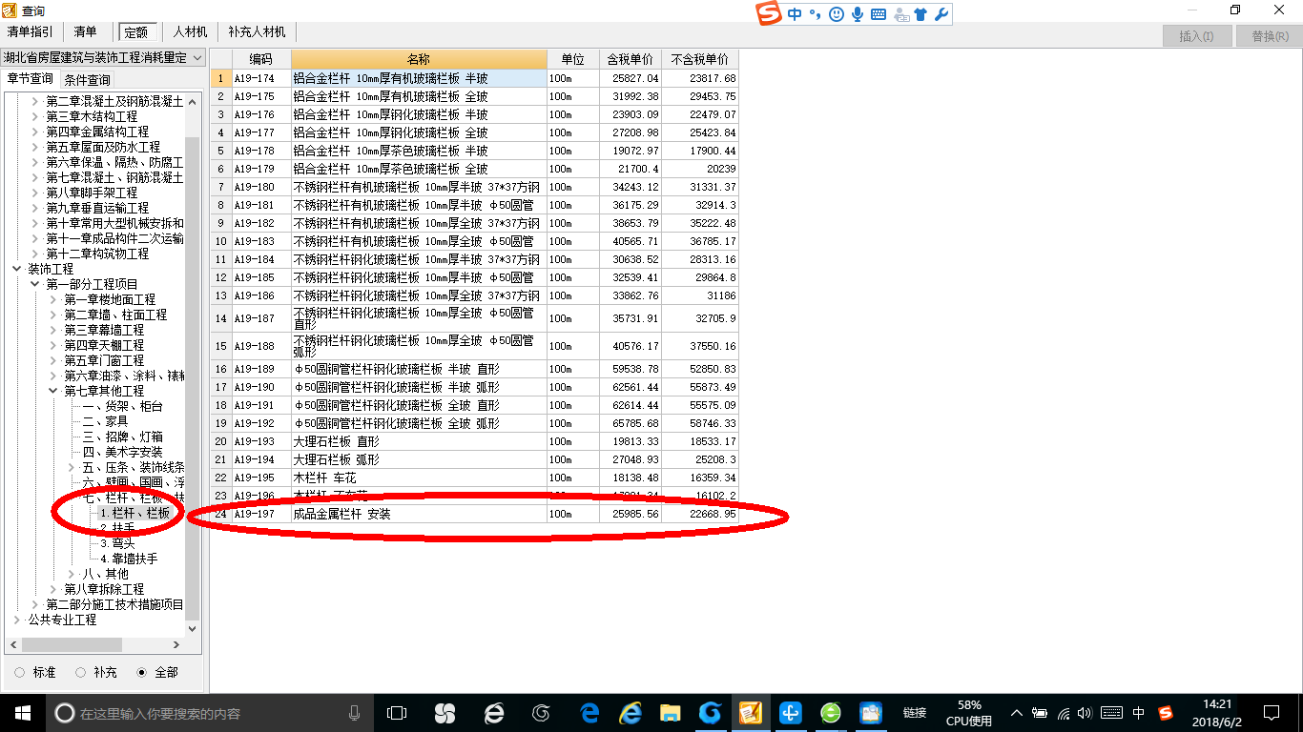Select row A19-197 成品金属栏杆 安装
Viewport: 1303px width, 732px height.
click(474, 514)
